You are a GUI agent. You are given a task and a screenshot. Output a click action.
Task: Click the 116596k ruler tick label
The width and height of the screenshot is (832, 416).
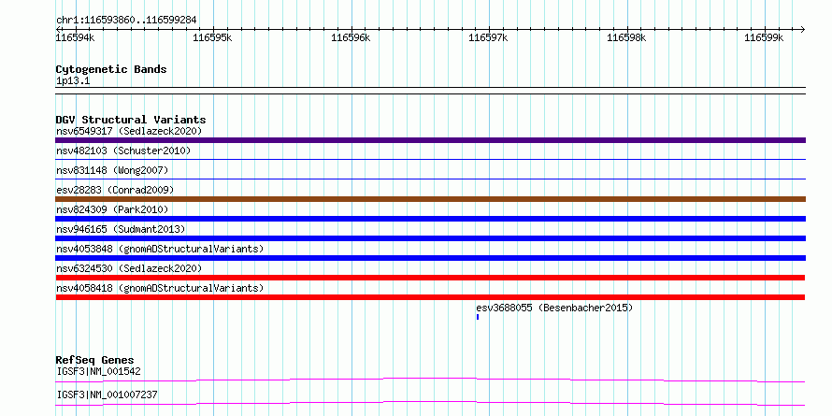point(351,37)
